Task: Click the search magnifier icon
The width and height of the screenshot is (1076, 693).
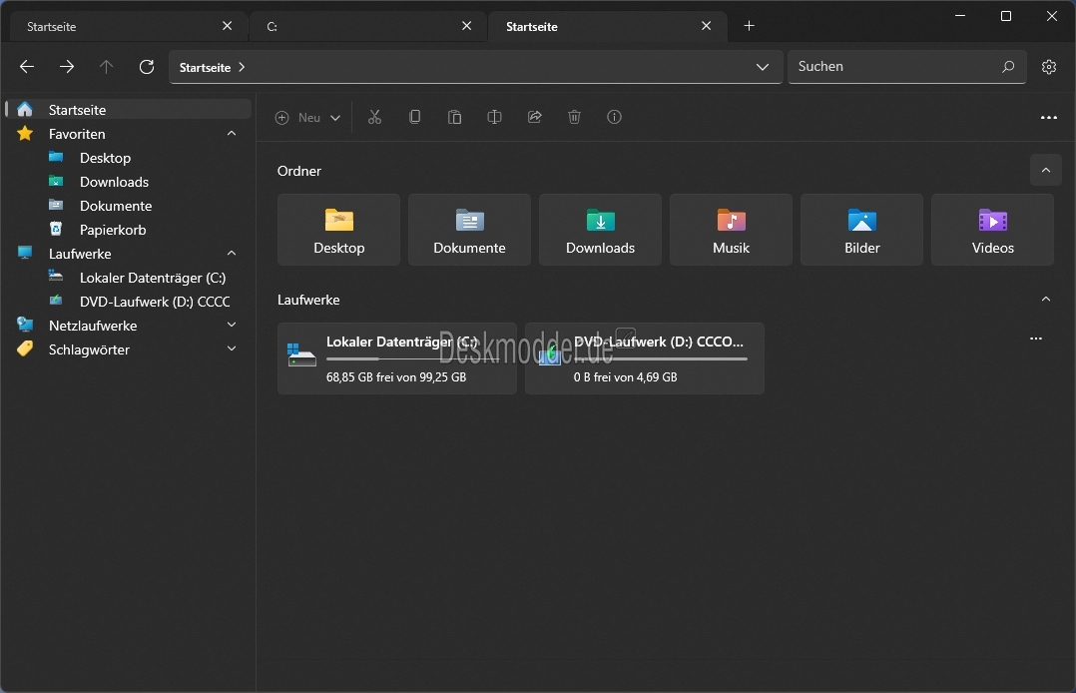Action: point(1007,67)
